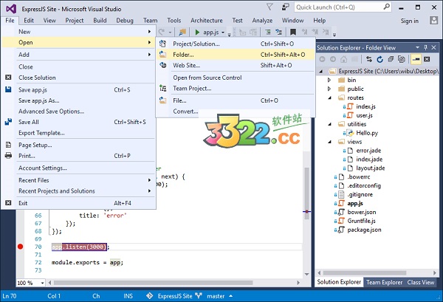
Task: Click Save All in File menu
Action: click(79, 122)
